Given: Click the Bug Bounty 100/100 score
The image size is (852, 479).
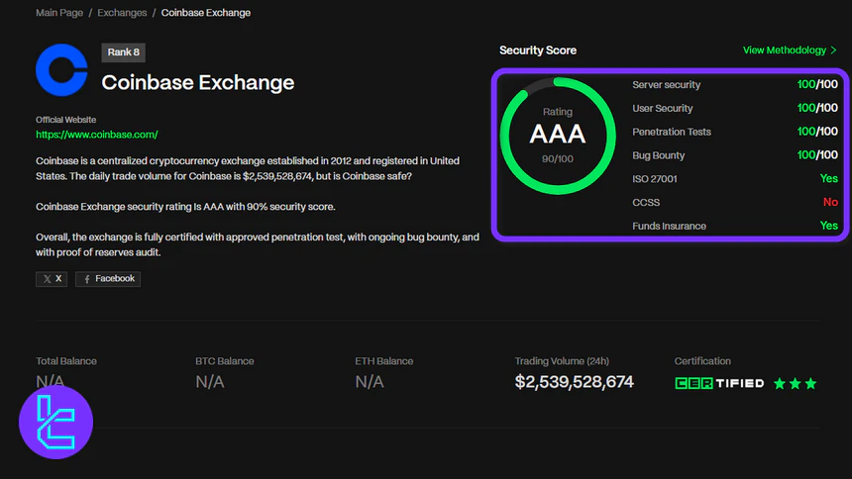Looking at the screenshot, I should coord(817,154).
